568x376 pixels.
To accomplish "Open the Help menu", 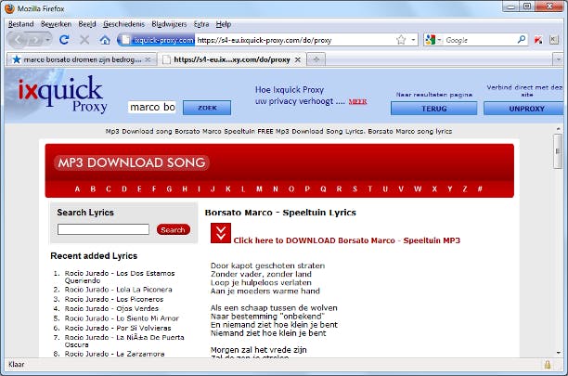I will 224,24.
